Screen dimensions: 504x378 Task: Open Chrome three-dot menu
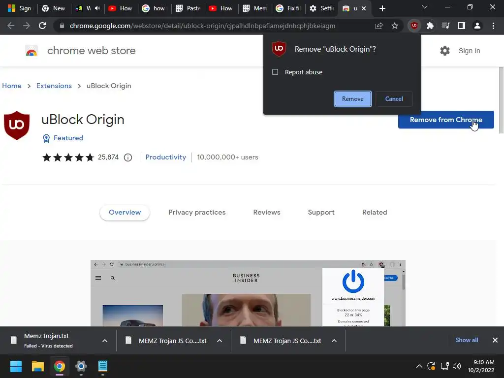point(493,26)
